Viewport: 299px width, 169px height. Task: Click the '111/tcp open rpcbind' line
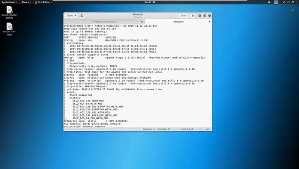point(95,75)
